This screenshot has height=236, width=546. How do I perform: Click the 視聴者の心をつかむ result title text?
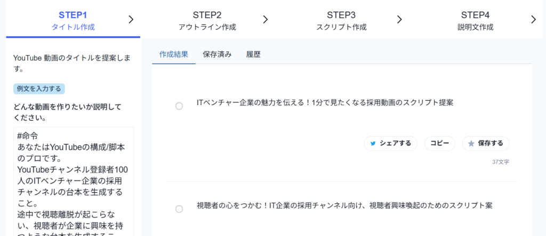(344, 205)
